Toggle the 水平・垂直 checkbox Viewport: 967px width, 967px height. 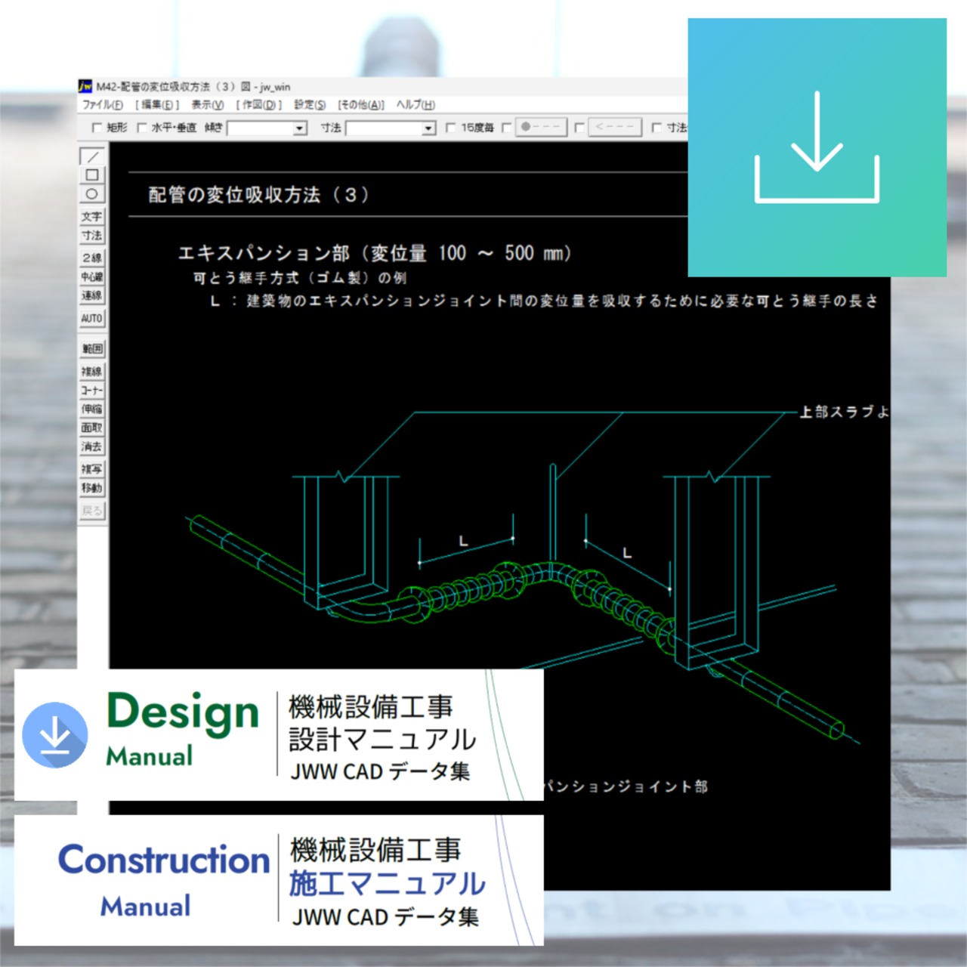[x=142, y=128]
